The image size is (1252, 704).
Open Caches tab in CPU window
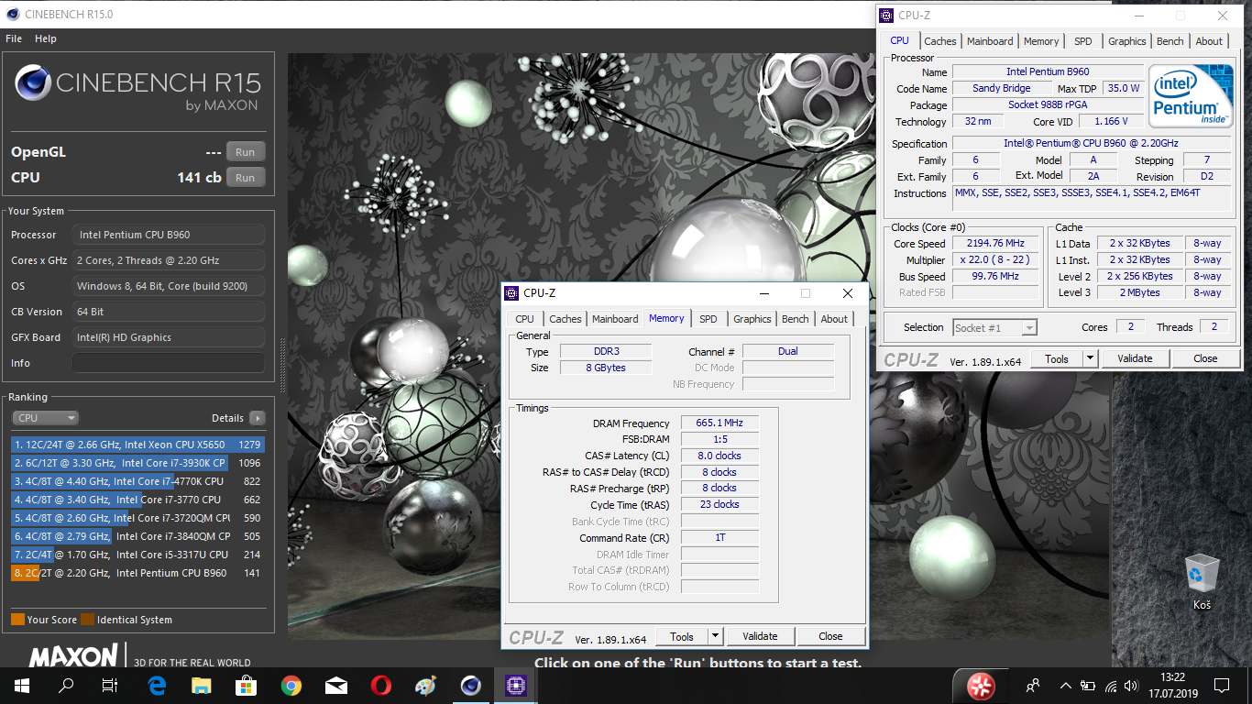[x=940, y=41]
